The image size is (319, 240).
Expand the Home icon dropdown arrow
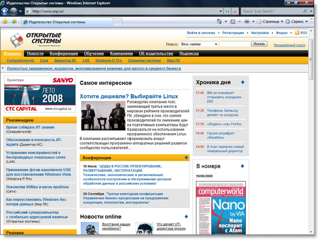click(226, 22)
